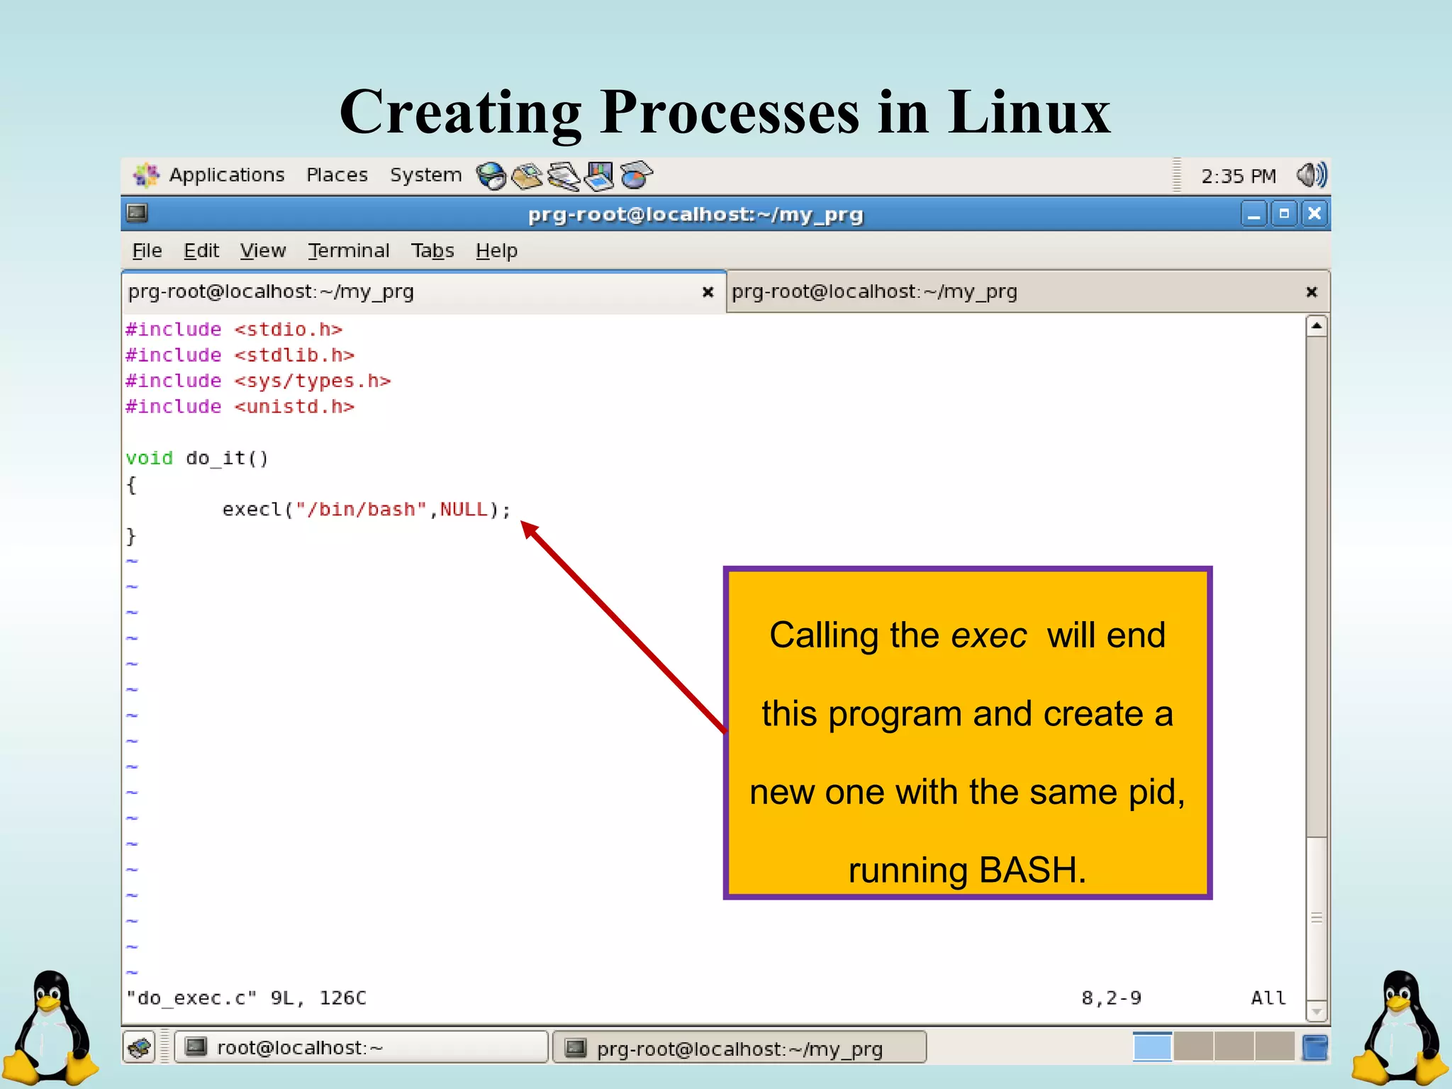Click the trash icon in the bottom panel
Screen dimensions: 1452x1089
coord(1315,1047)
